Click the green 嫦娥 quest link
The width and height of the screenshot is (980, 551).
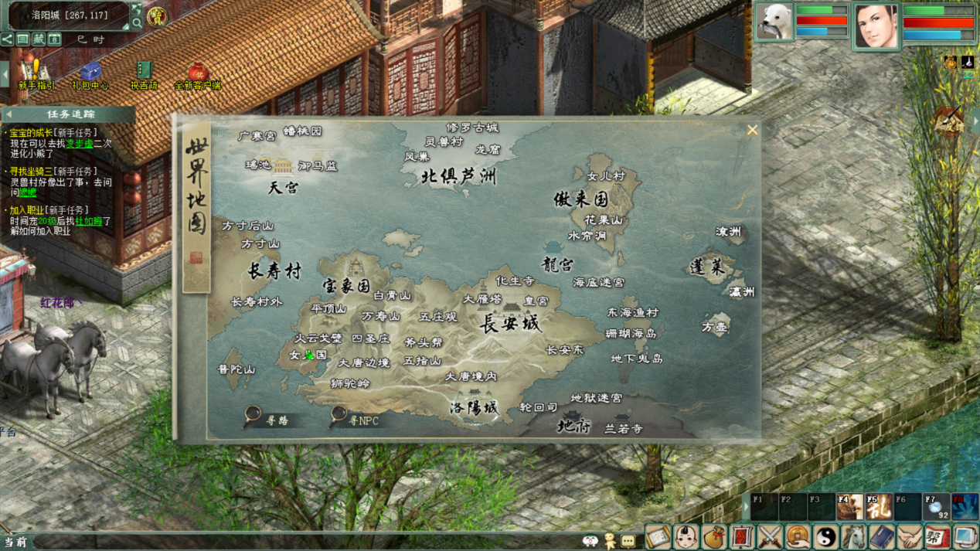tap(27, 192)
